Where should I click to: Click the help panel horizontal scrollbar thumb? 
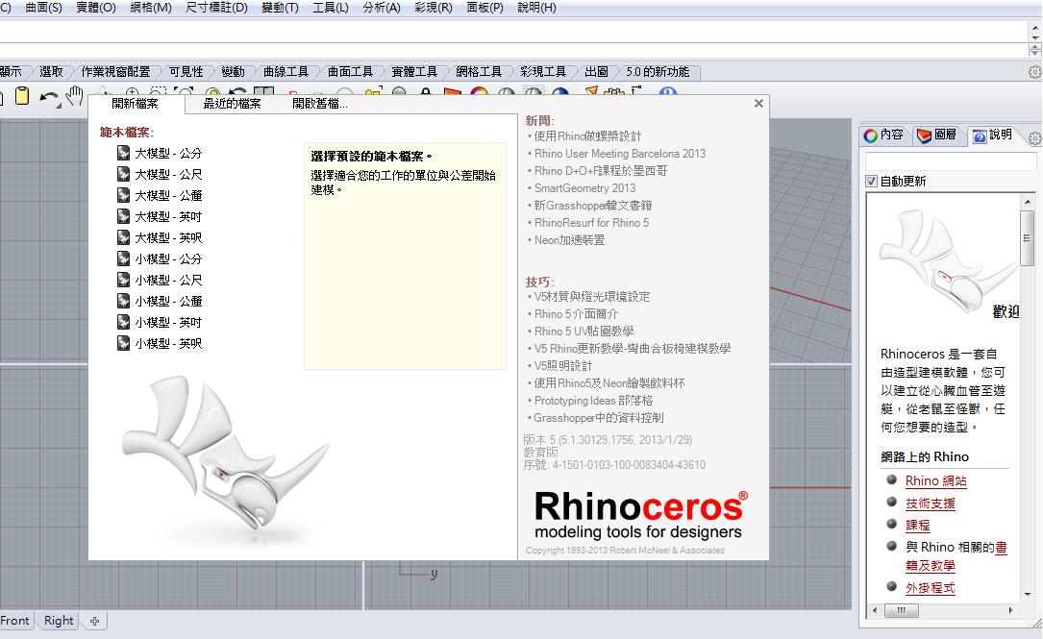point(902,610)
